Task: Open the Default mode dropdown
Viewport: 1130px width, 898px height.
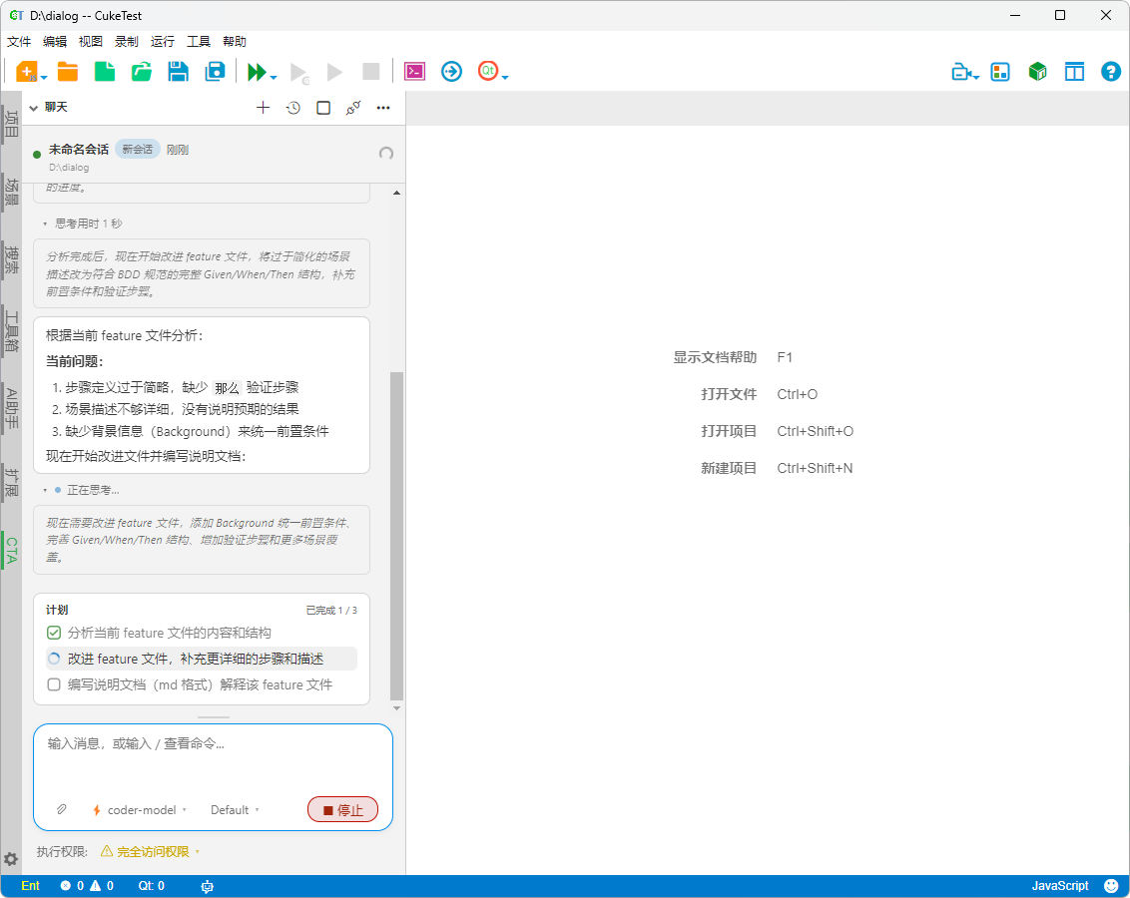Action: pos(231,809)
